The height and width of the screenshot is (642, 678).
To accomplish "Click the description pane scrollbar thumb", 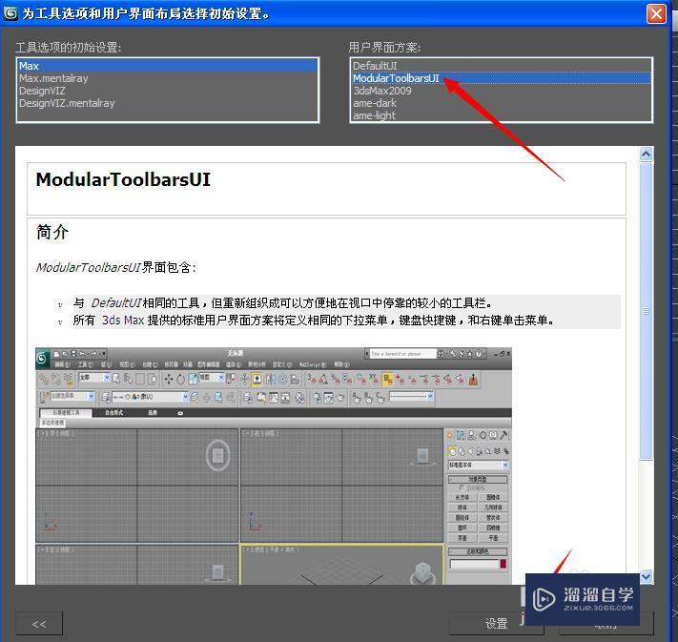I will click(x=646, y=311).
